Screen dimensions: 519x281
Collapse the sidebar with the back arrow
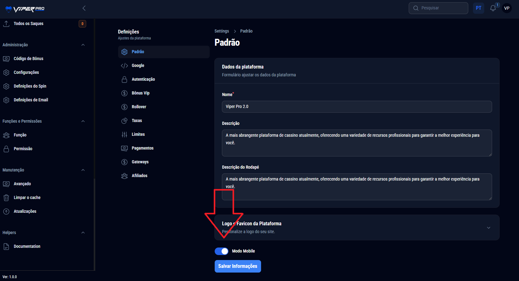coord(84,8)
